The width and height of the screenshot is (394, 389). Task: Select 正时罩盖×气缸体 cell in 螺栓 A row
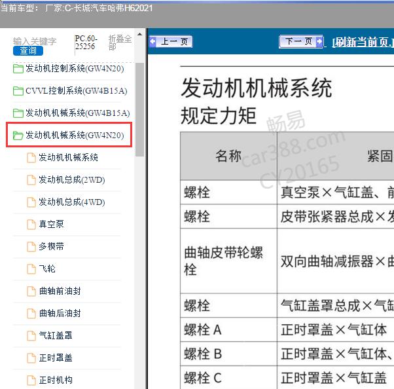(x=336, y=329)
